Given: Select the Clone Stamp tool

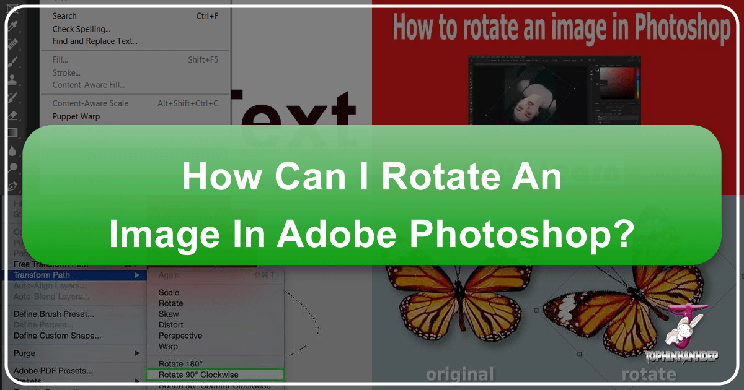Looking at the screenshot, I should (12, 79).
